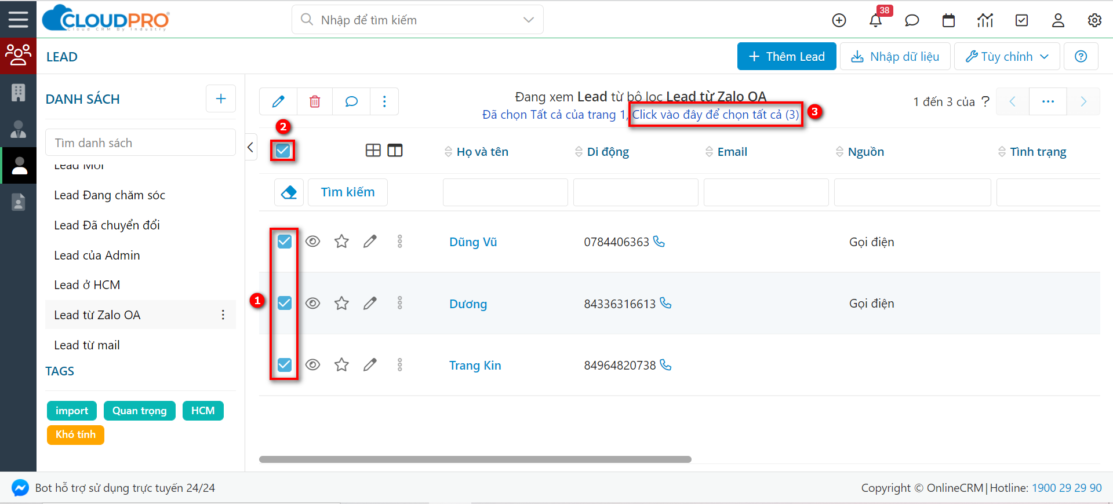
Task: Preview Dũng Vũ with eye icon
Action: 312,241
